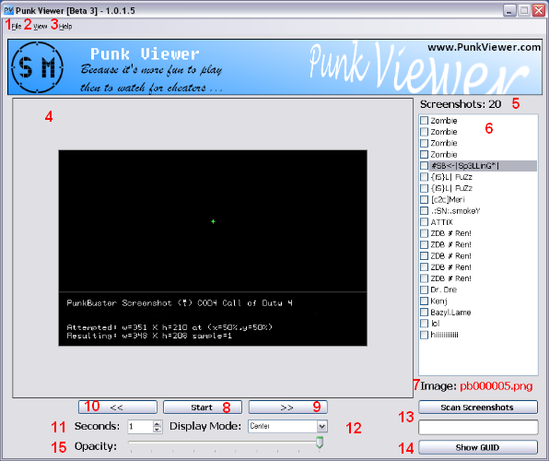Increase Seconds with the up arrow
Viewport: 549px width, 461px height.
158,423
